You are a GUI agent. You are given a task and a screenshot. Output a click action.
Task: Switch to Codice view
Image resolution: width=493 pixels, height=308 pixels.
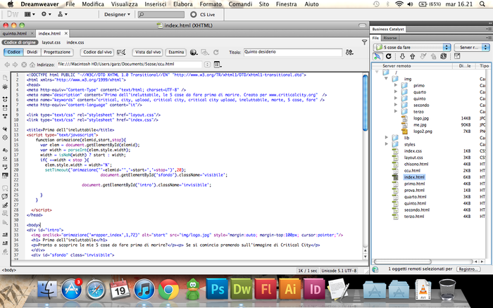[13, 52]
